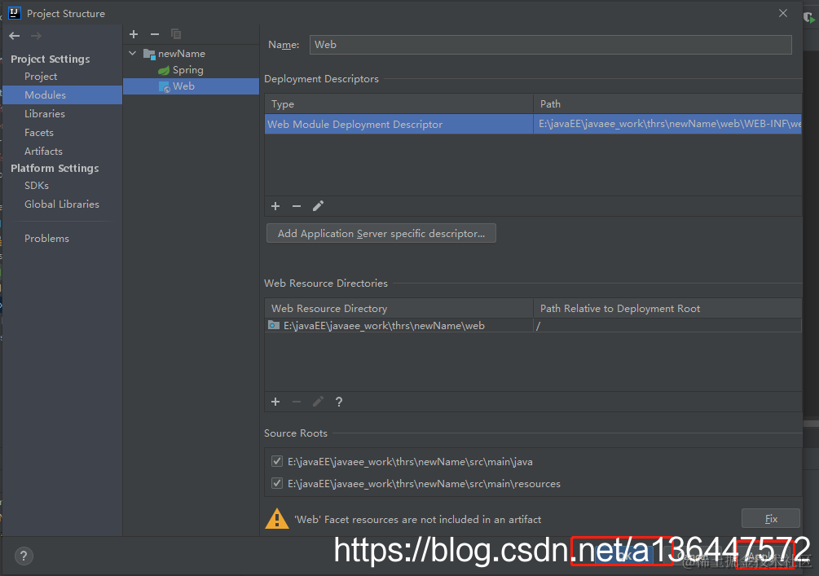Go back with the left arrow icon
The width and height of the screenshot is (819, 576).
[x=15, y=36]
